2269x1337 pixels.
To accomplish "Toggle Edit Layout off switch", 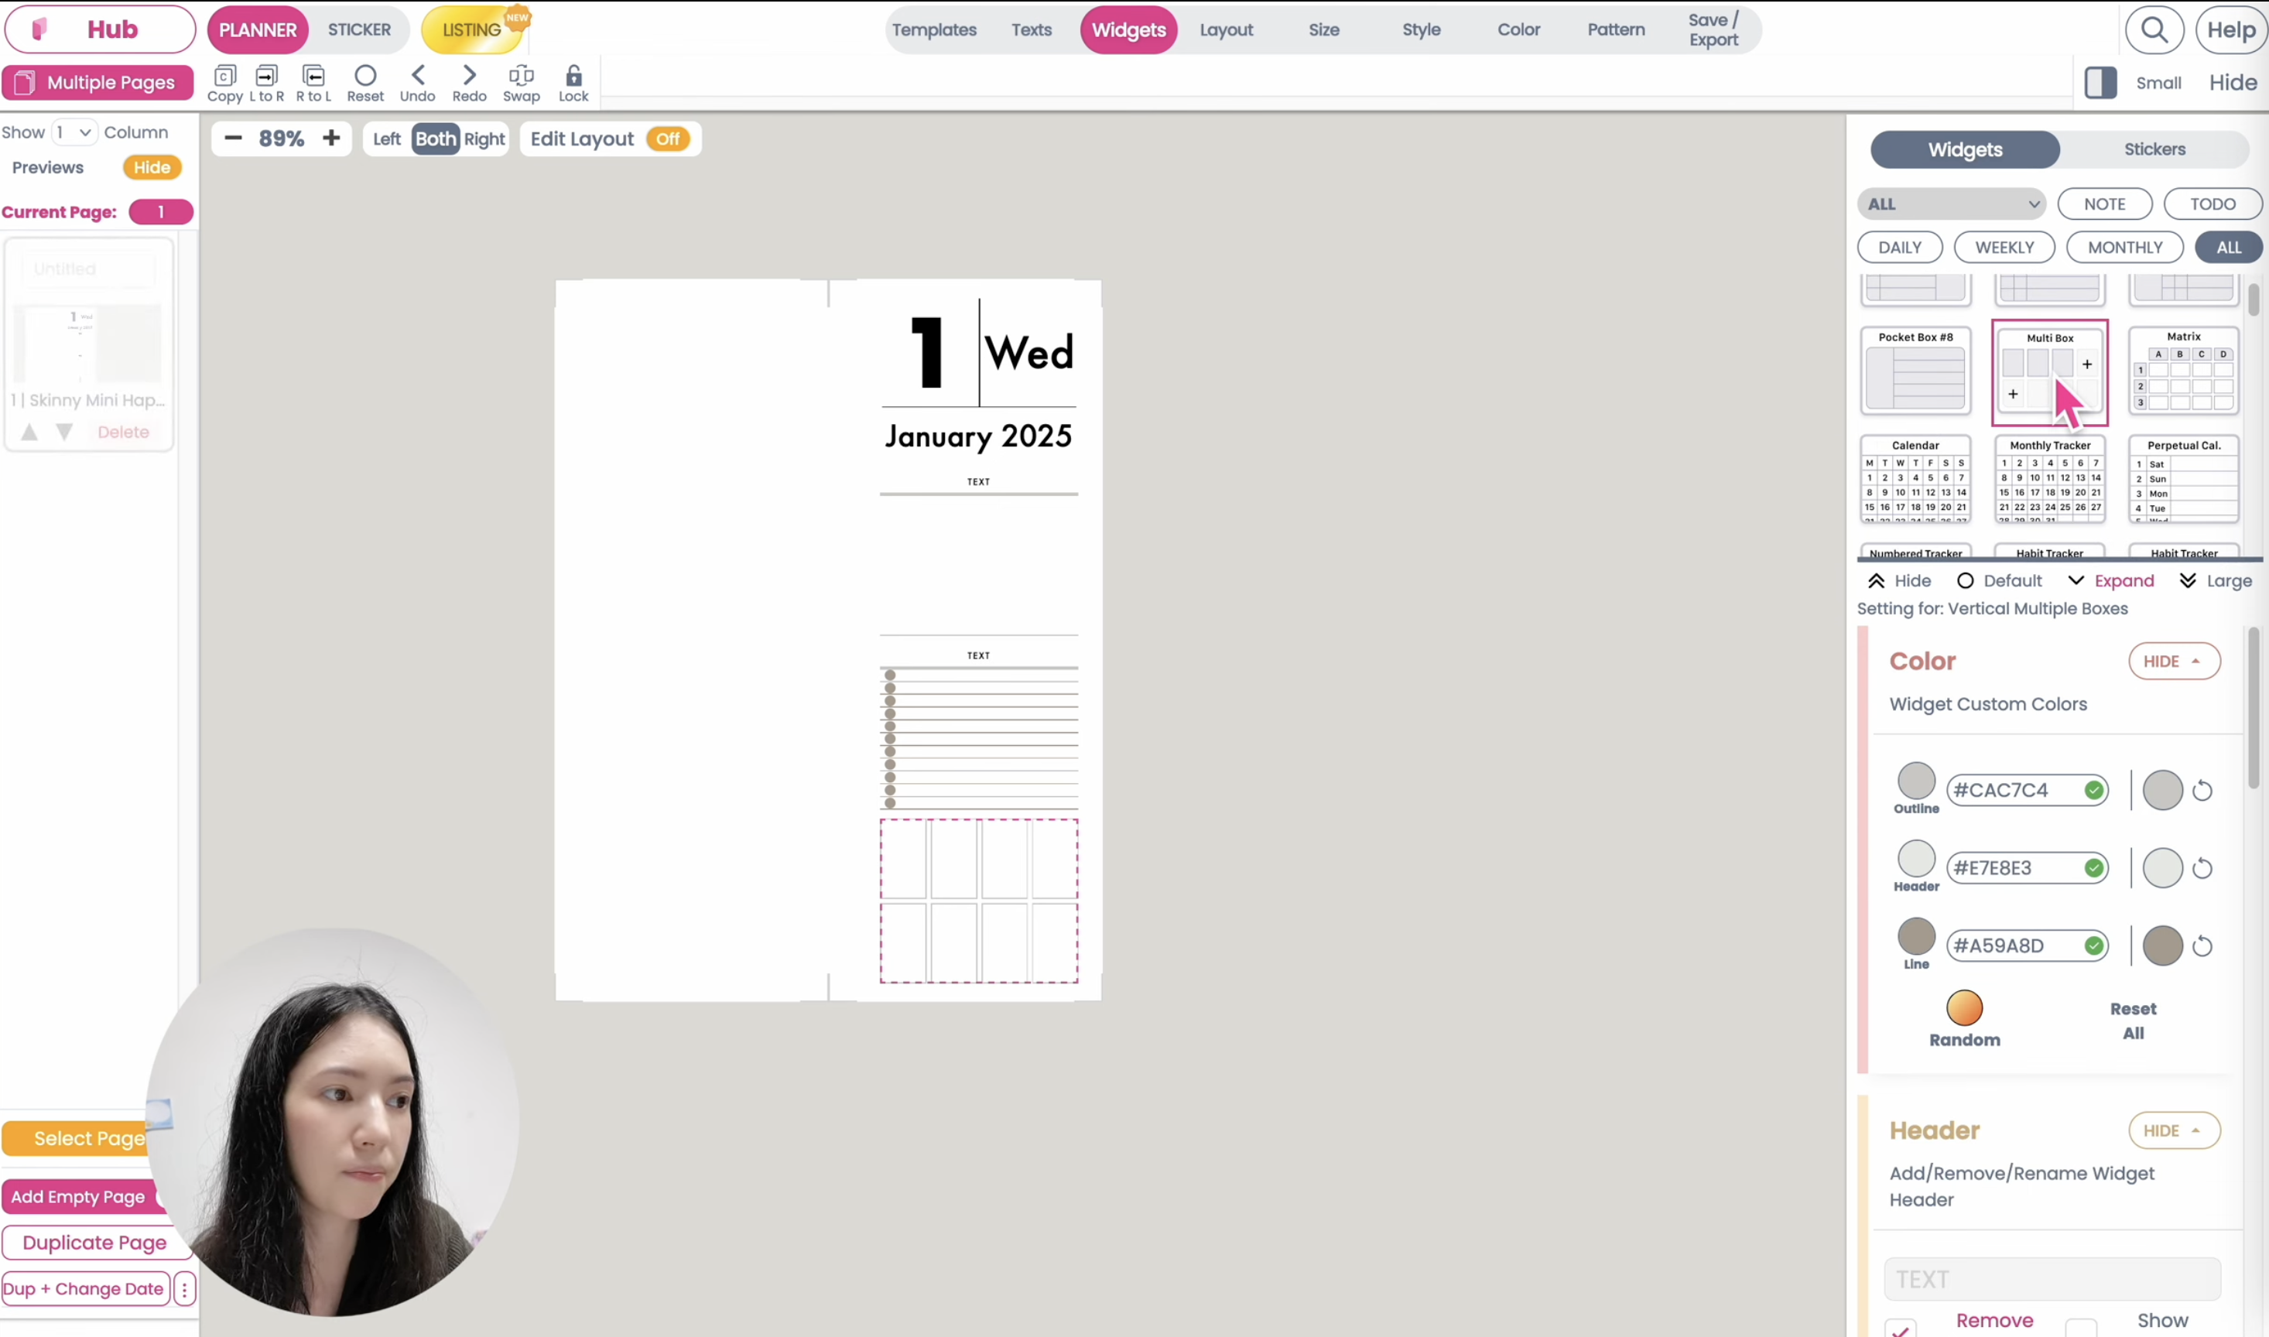I will tap(669, 138).
